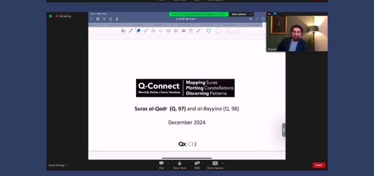Viewport: 374px width, 176px height.
Task: Minimize the speaker video thumbnail
Action: coord(269,14)
